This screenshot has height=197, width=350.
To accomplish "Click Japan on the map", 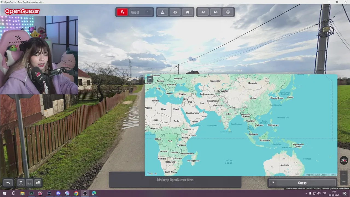I will click(290, 97).
